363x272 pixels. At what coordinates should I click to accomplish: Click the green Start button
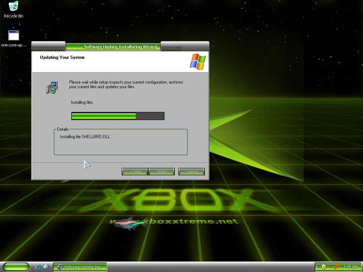(16, 267)
